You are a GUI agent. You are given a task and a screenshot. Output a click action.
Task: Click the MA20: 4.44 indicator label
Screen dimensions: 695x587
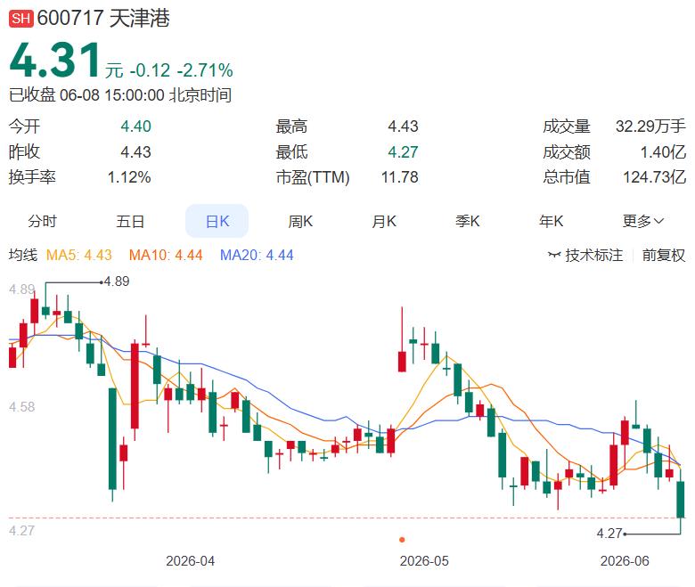(257, 255)
